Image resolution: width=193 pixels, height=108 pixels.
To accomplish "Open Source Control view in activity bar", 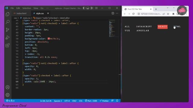I will (x=8, y=30).
